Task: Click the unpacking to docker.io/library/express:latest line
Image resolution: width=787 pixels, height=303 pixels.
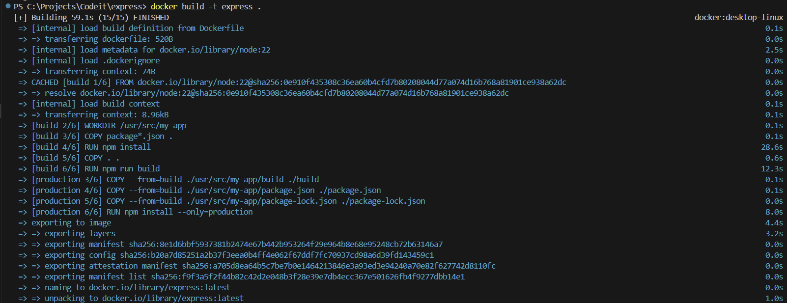Action: (x=131, y=298)
